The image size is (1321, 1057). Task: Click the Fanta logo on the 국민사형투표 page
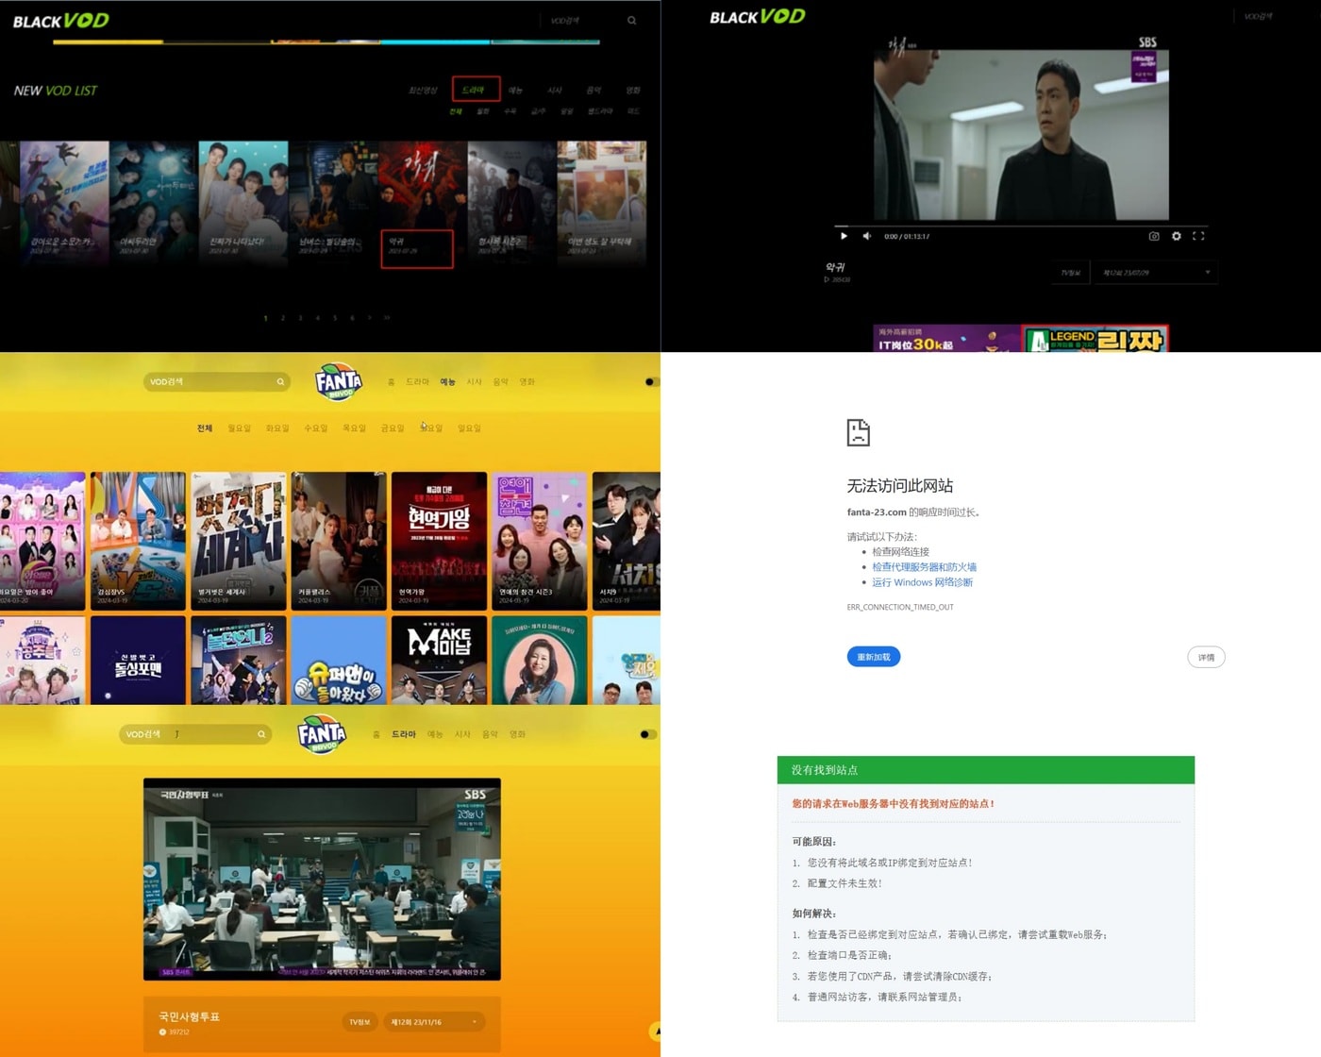click(322, 734)
